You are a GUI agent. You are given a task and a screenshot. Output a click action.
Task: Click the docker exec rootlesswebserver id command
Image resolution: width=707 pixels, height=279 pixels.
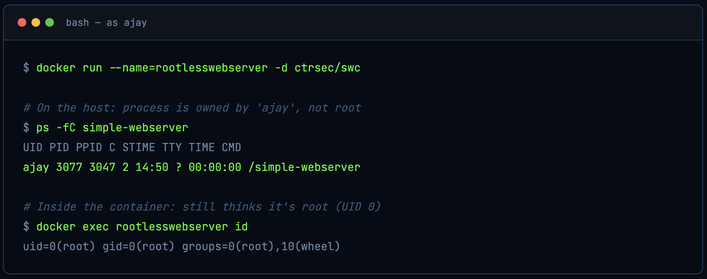tap(142, 226)
